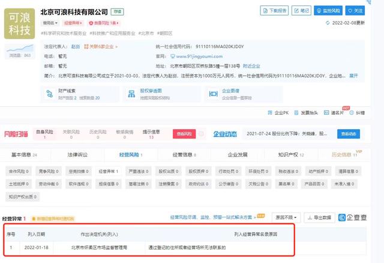
Task: Select the #朝阳区 district tag
Action: click(164, 34)
